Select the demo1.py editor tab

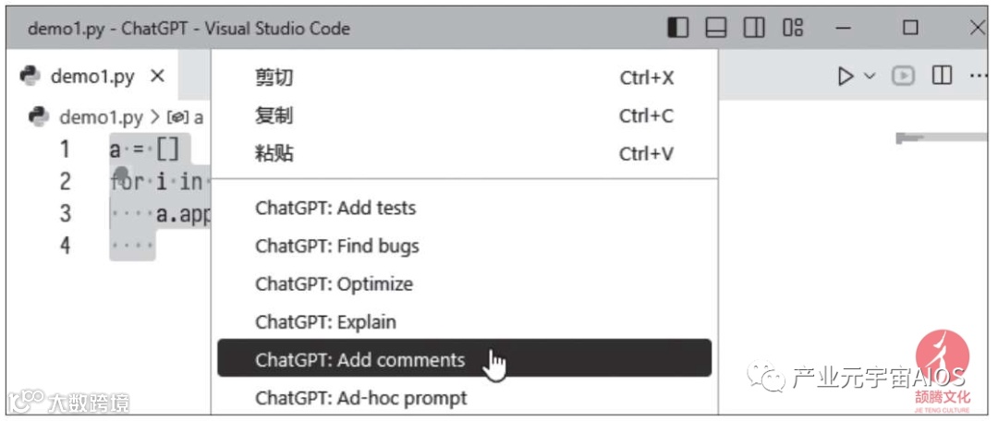tap(92, 76)
